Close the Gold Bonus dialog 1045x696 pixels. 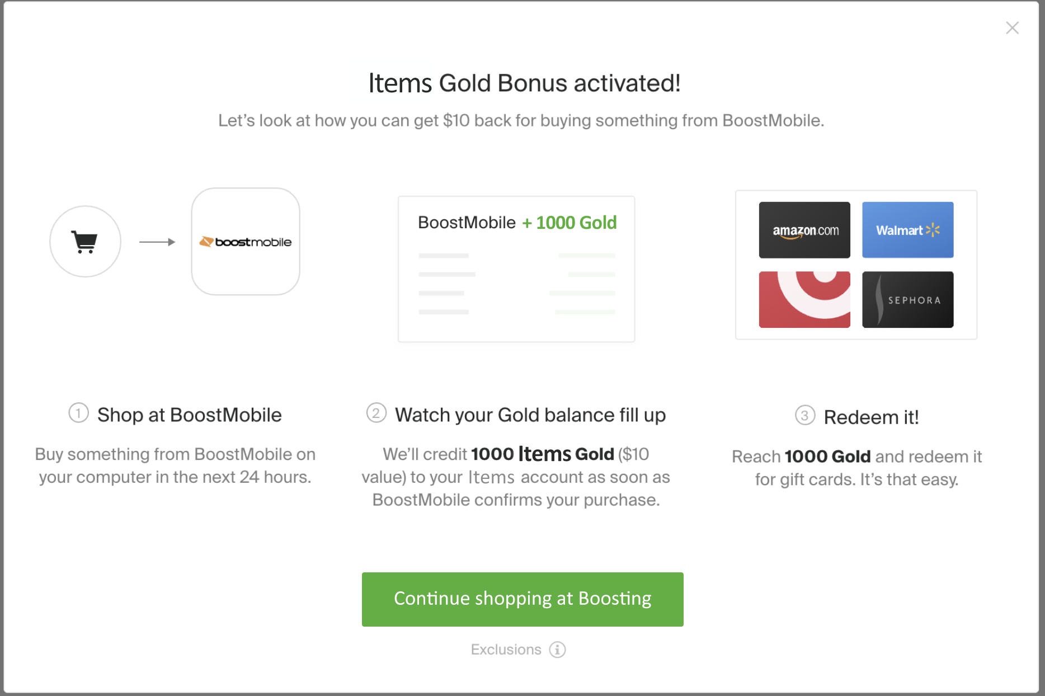click(x=1012, y=28)
